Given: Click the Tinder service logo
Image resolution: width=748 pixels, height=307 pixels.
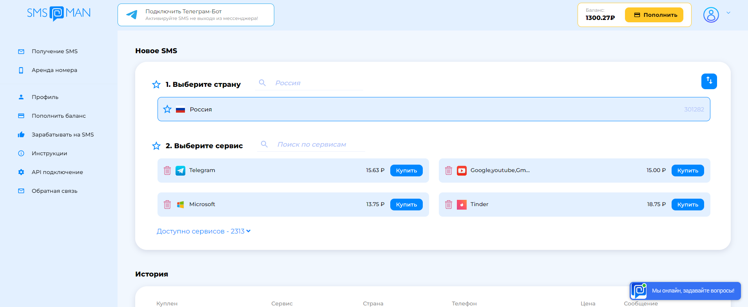Looking at the screenshot, I should click(462, 205).
